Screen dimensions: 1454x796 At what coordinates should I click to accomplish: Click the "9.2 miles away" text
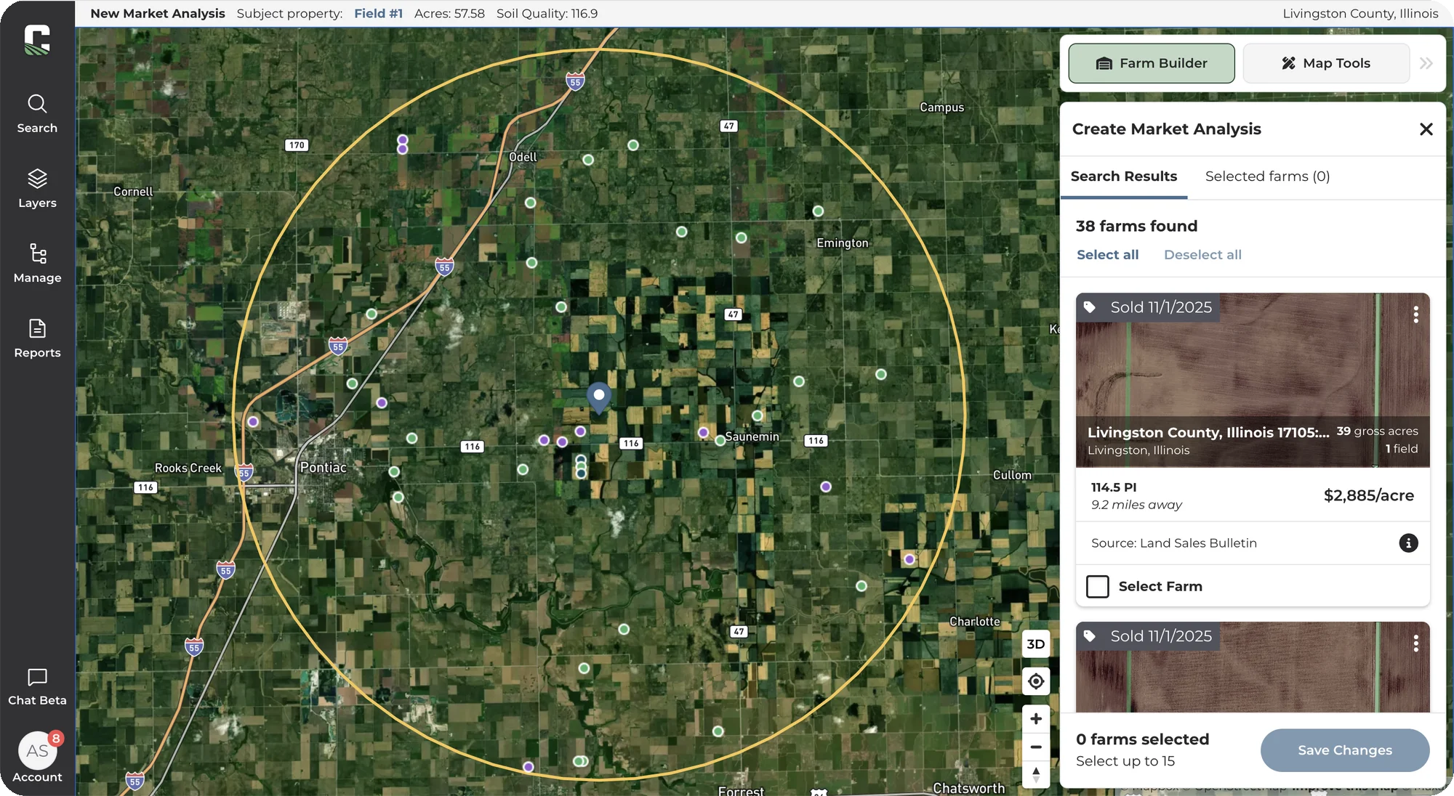(x=1136, y=505)
